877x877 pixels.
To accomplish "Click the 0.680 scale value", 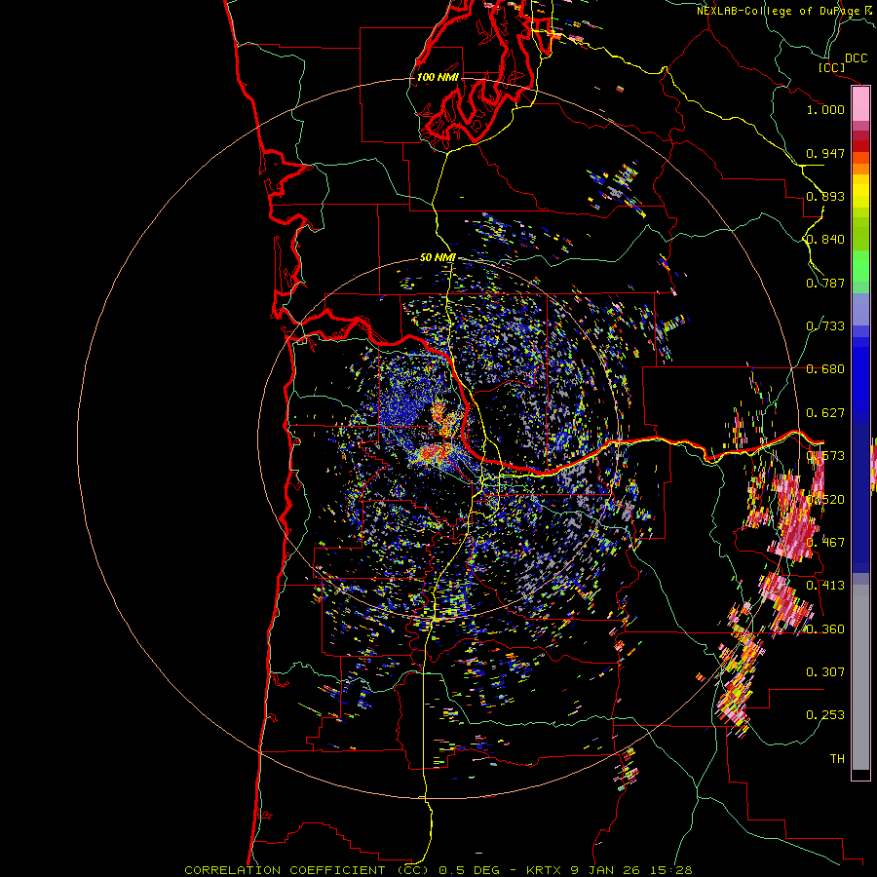I will pos(825,369).
